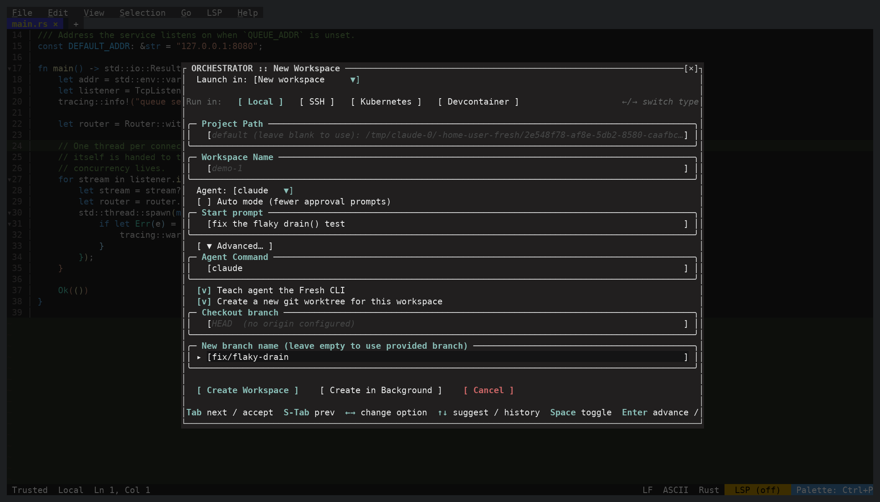This screenshot has width=880, height=502.
Task: Open the Launch in dropdown
Action: tap(307, 79)
